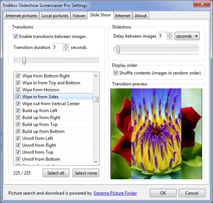Image resolution: width=213 pixels, height=203 pixels.
Task: Click transition list scroll down arrow
Action: click(x=96, y=162)
